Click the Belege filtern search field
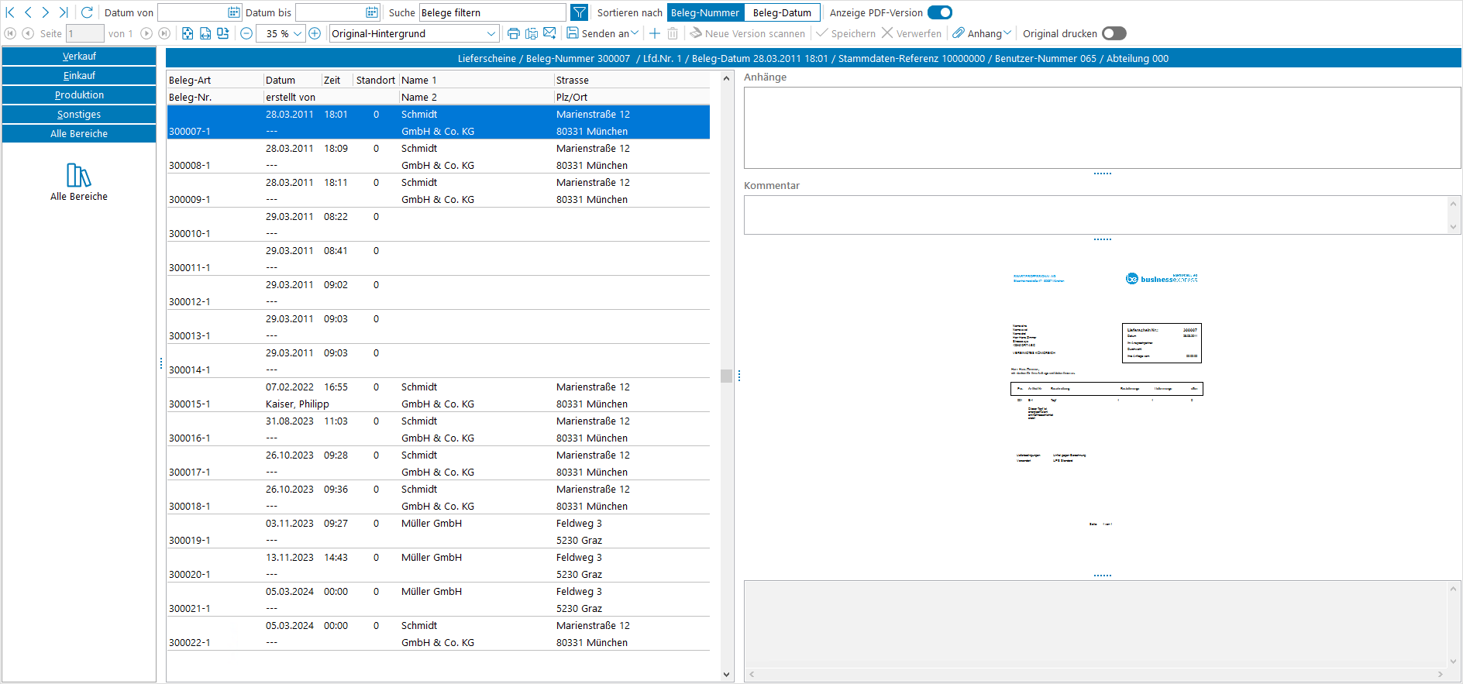 tap(491, 12)
